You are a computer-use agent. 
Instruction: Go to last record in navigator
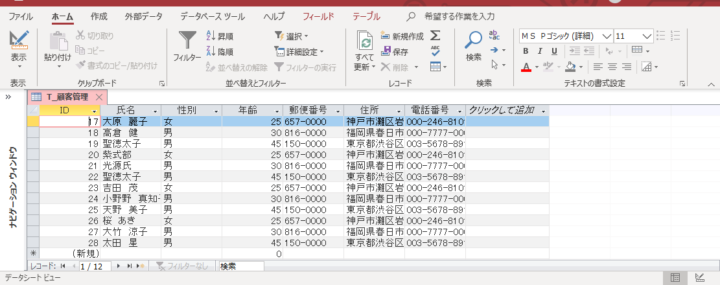point(129,266)
